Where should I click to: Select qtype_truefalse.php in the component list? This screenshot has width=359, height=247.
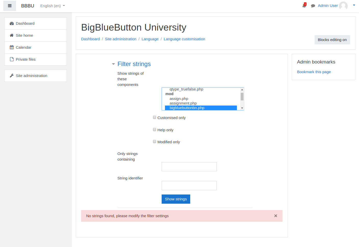tap(201, 89)
